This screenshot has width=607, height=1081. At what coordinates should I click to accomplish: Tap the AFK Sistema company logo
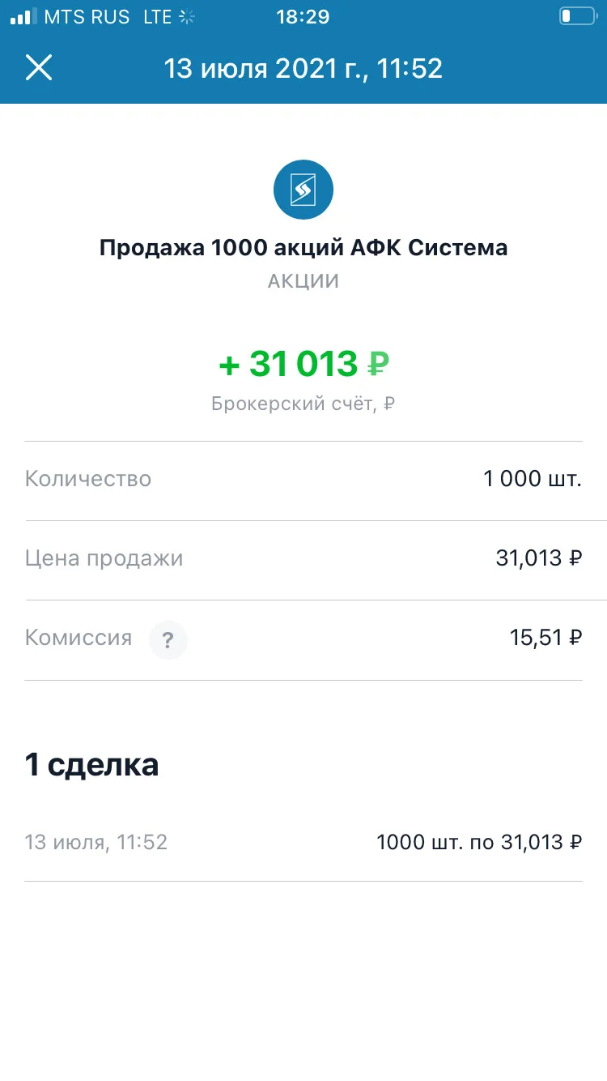tap(303, 190)
